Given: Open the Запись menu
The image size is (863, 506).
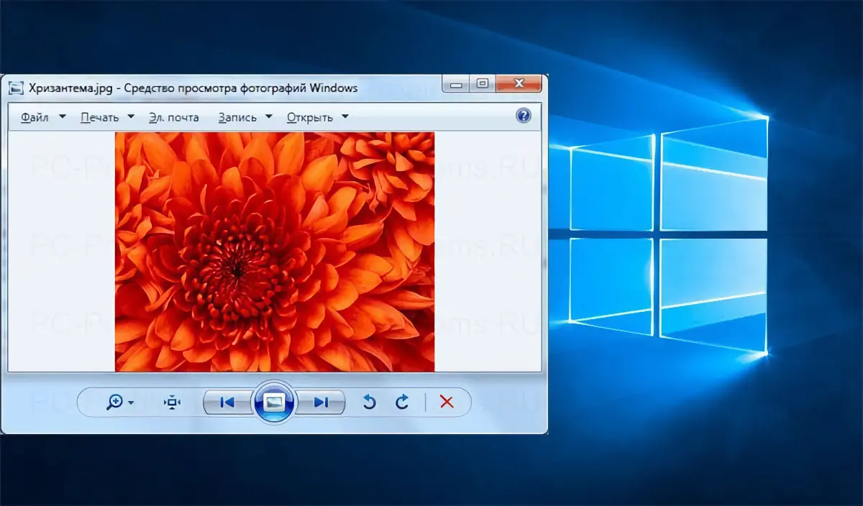Looking at the screenshot, I should tap(237, 117).
